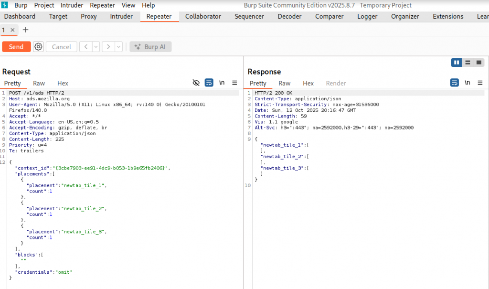Switch to Proxy tab
The height and width of the screenshot is (289, 489).
point(88,17)
